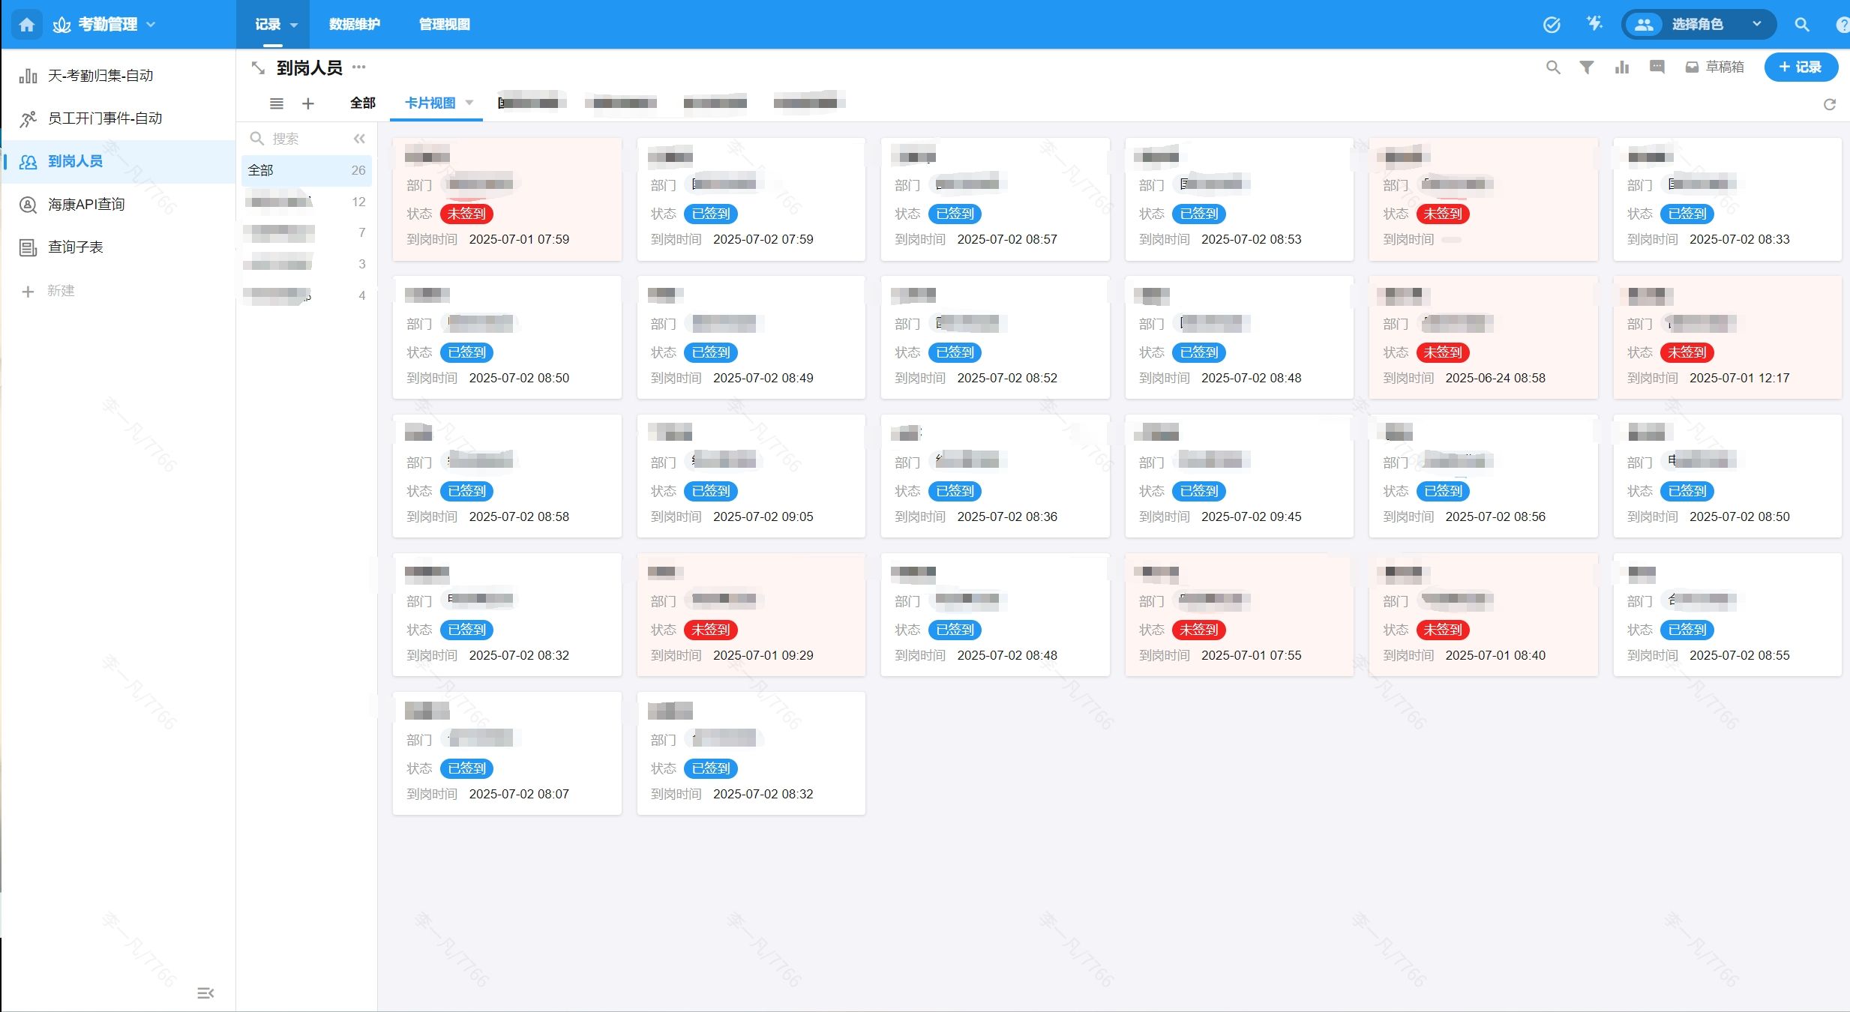Collapse the filter panel with the double chevron
The width and height of the screenshot is (1850, 1012).
click(x=359, y=139)
